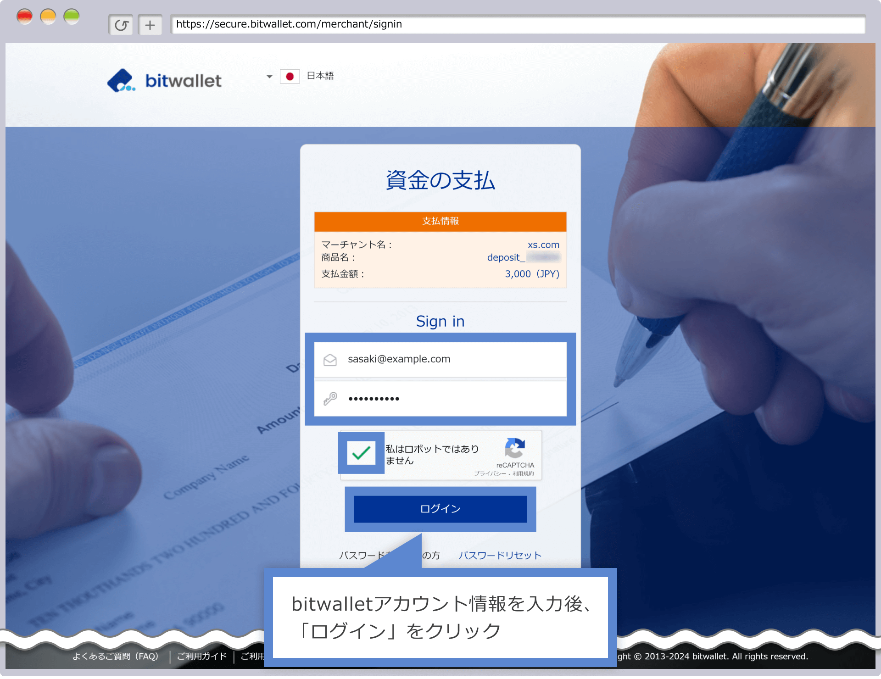Click the key icon in password field
The height and width of the screenshot is (679, 881).
pos(329,398)
